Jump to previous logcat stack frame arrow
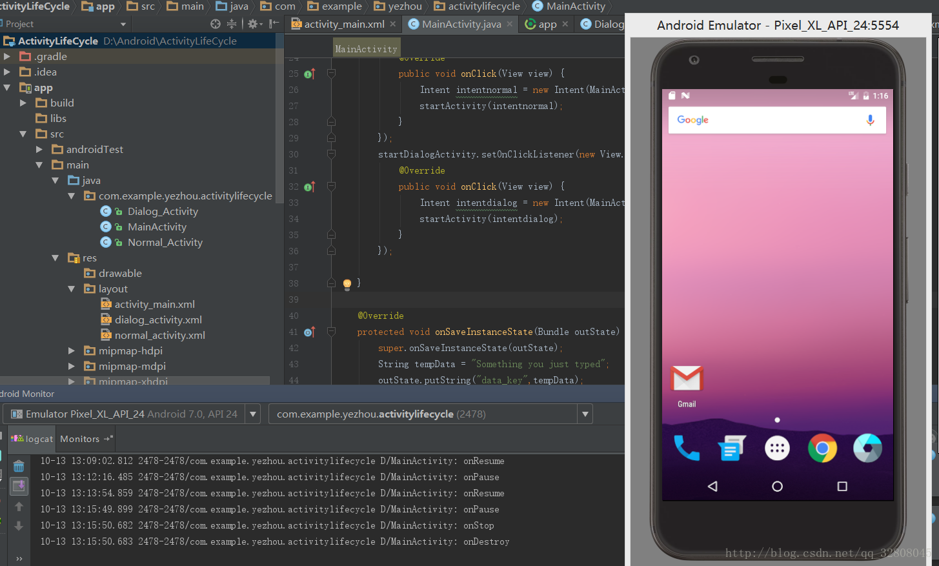This screenshot has width=939, height=566. [x=19, y=507]
